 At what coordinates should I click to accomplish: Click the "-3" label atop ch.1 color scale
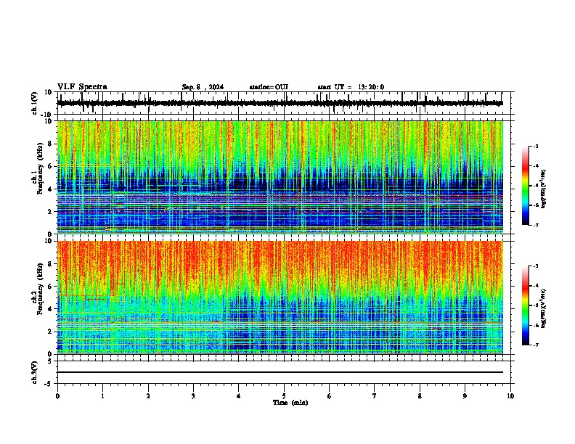[535, 146]
